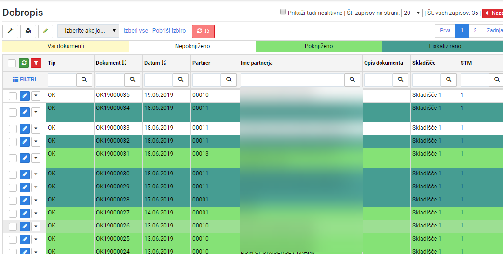Click search icon in Partner filter

click(229, 80)
